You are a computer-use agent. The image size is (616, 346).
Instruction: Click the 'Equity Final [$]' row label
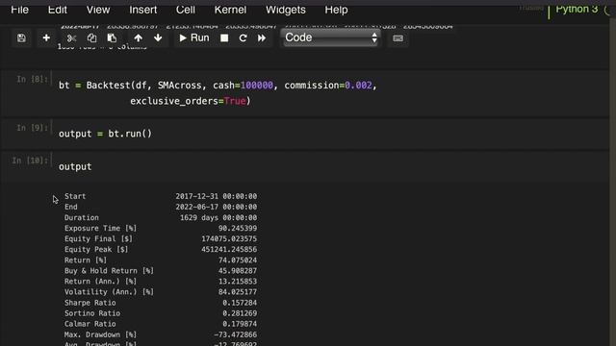(98, 238)
